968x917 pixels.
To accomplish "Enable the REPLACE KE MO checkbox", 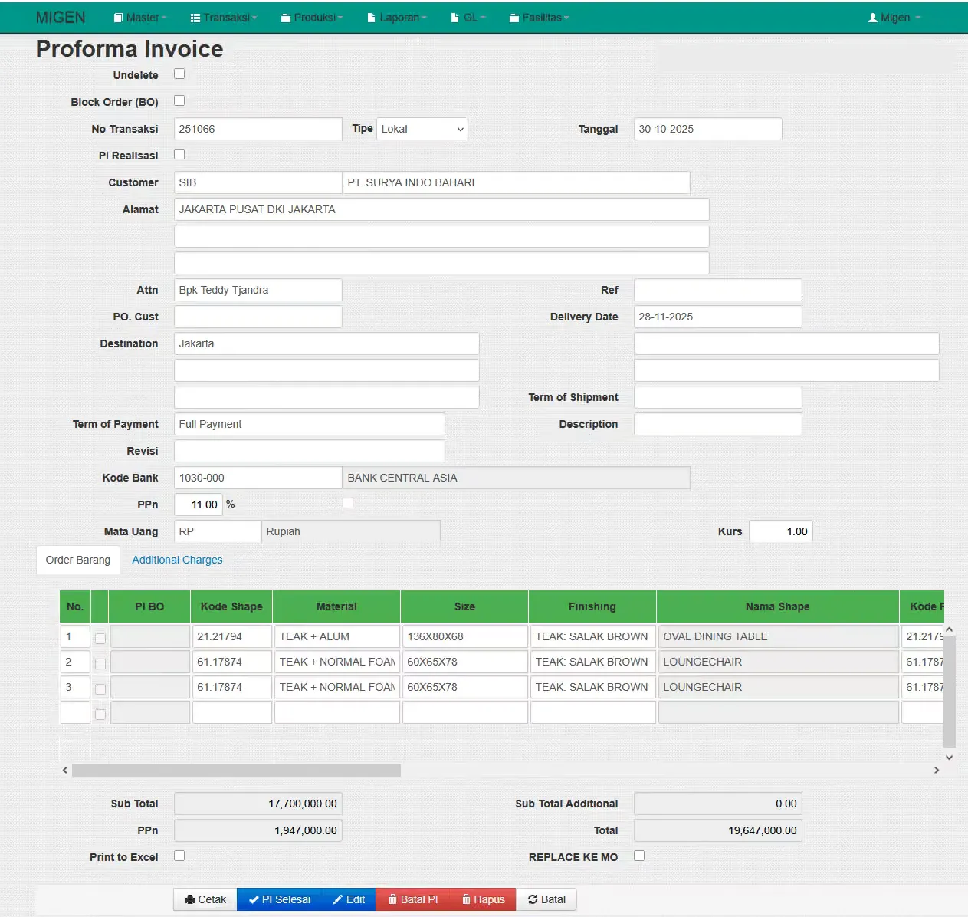I will (639, 856).
